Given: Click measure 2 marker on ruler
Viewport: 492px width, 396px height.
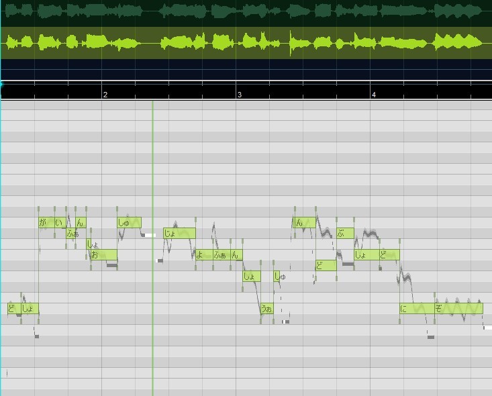Looking at the screenshot, I should pos(105,95).
